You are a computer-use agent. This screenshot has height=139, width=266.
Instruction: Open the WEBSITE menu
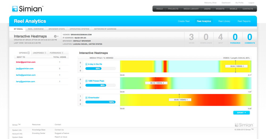220,9
